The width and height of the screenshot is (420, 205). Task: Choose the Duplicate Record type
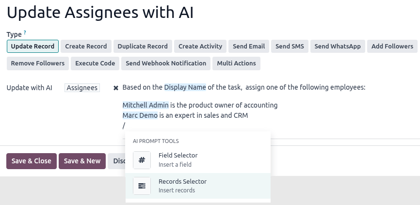point(143,47)
